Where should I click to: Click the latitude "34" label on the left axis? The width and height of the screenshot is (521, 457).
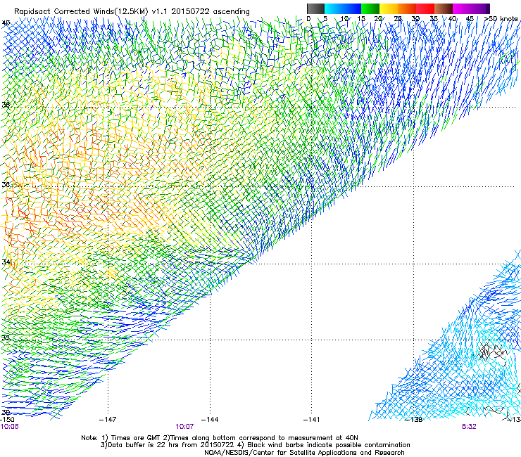coord(6,262)
